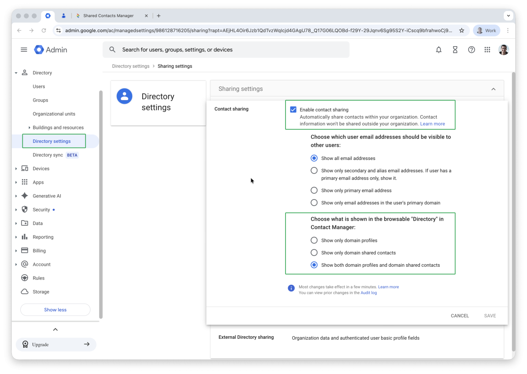527x374 pixels.
Task: Choose Show only domain shared contacts
Action: [x=314, y=253]
